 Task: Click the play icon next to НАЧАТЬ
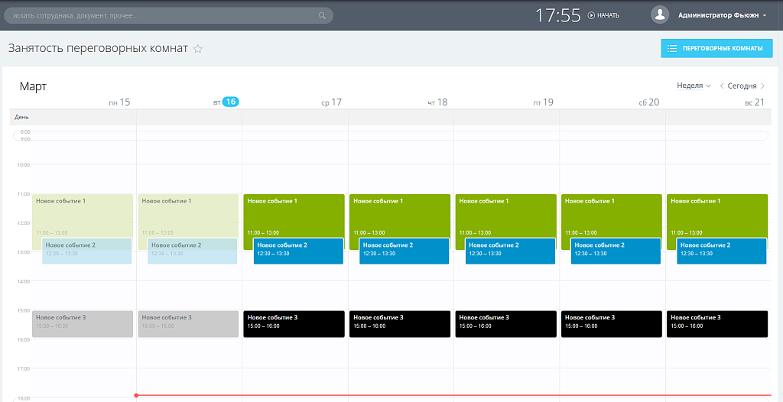coord(591,15)
